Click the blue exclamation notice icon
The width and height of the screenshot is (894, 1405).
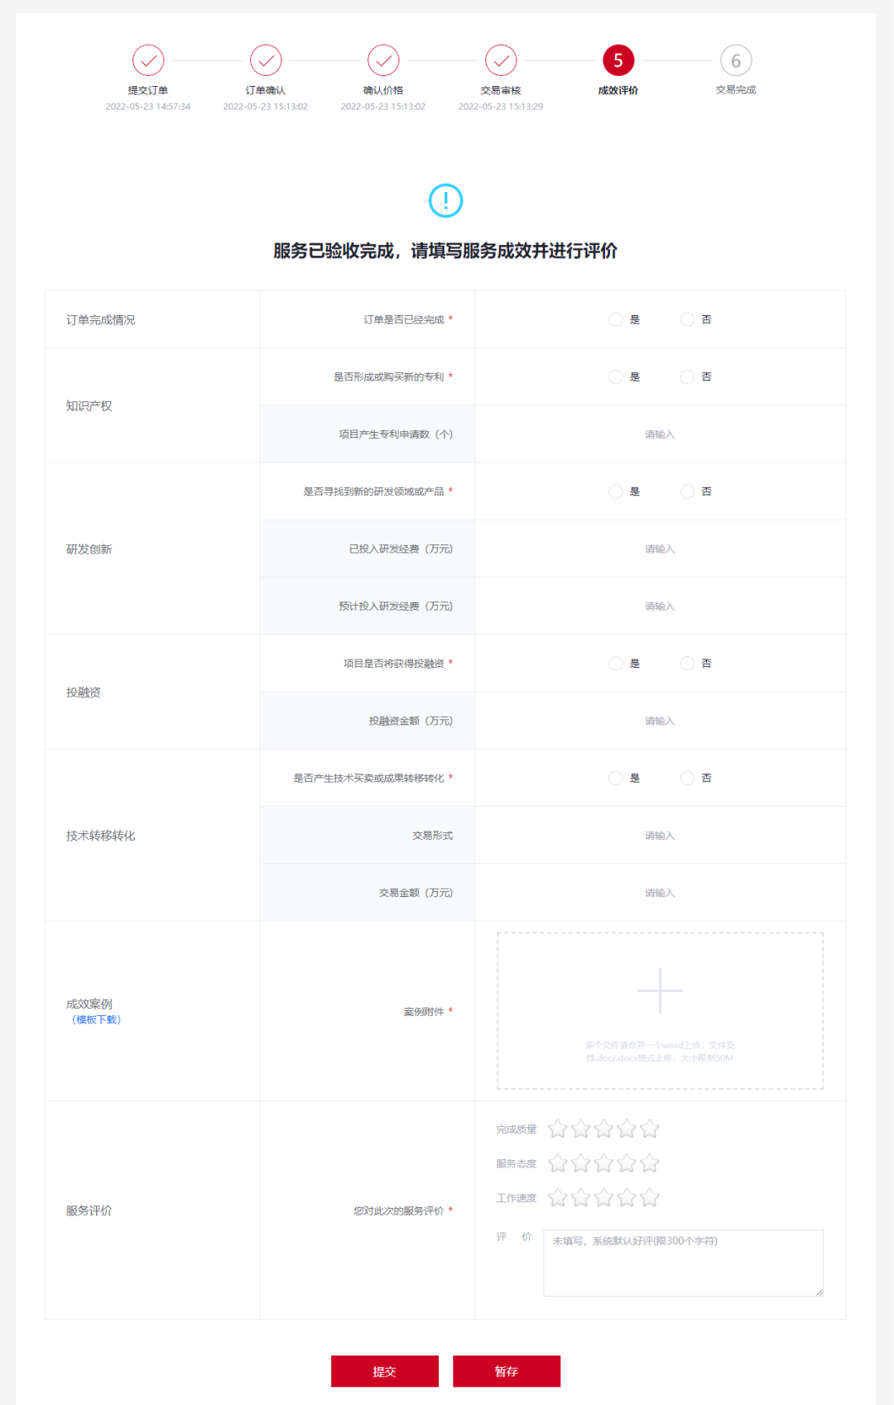point(446,200)
